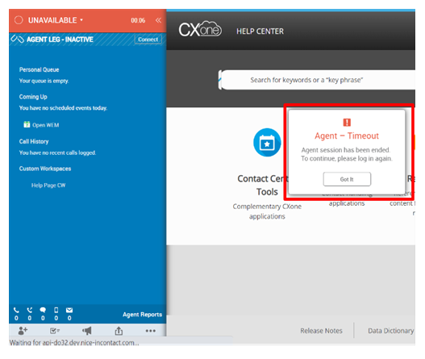425x359 pixels.
Task: Open the commitment checklist icon
Action: pos(55,331)
